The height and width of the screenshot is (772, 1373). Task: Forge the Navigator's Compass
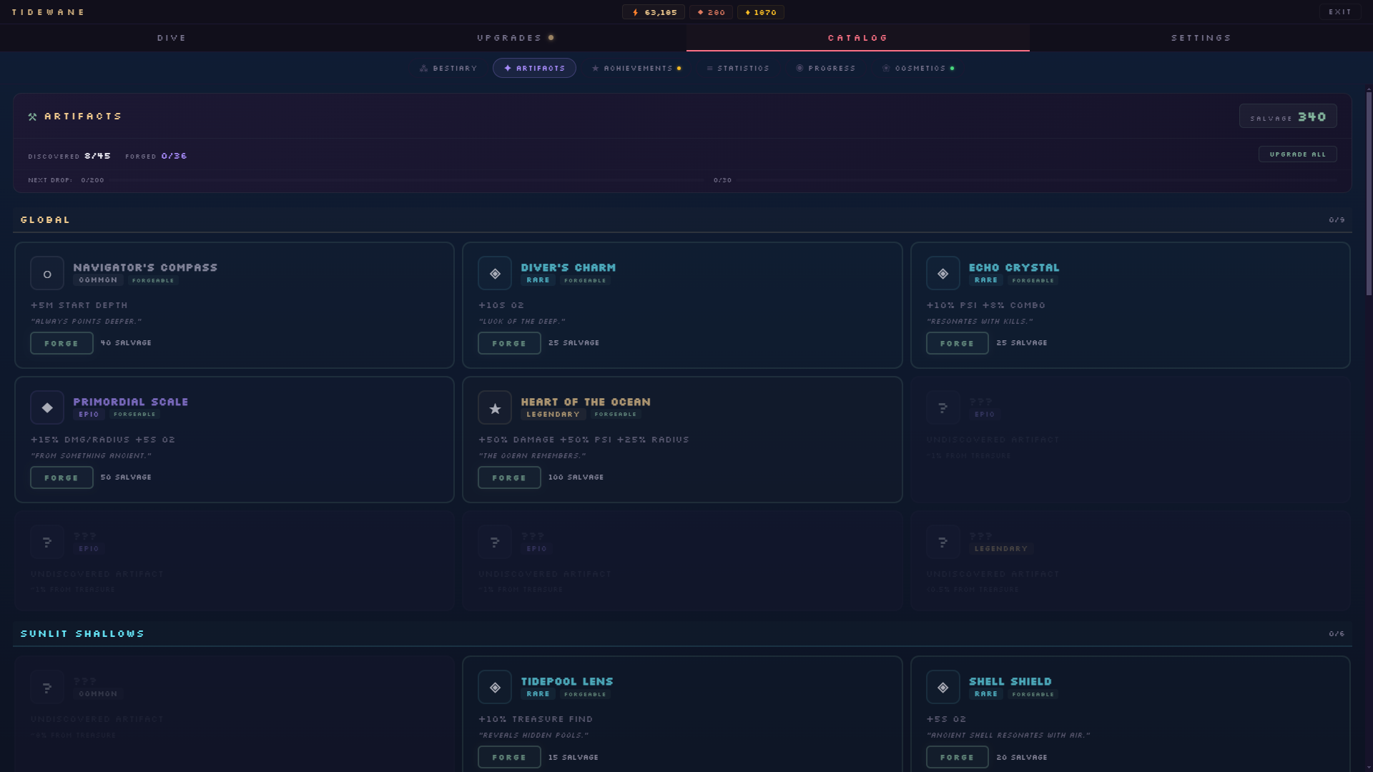pyautogui.click(x=61, y=343)
